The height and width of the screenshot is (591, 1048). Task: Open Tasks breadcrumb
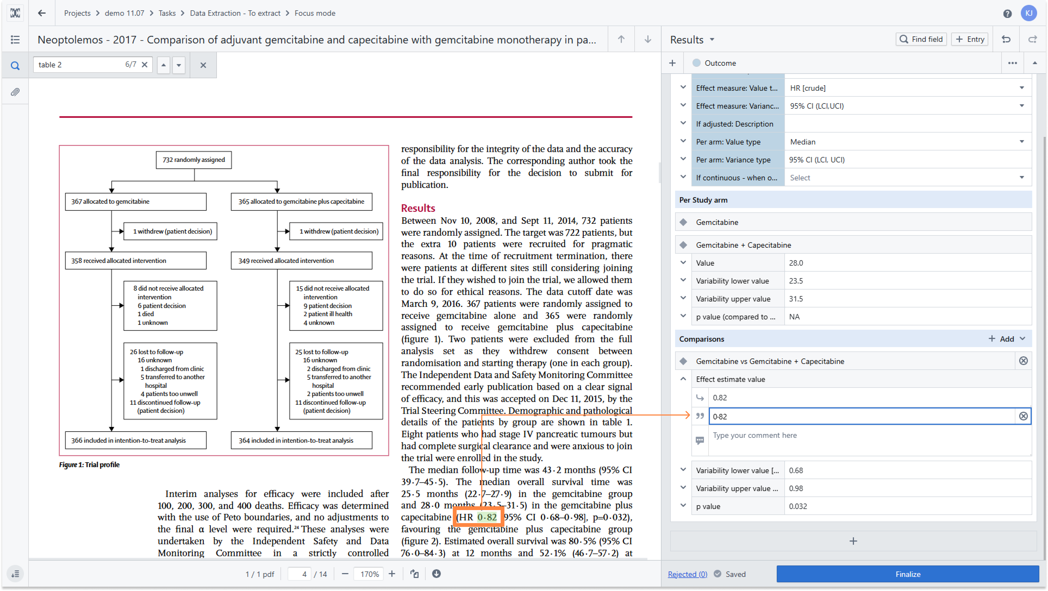pyautogui.click(x=167, y=13)
